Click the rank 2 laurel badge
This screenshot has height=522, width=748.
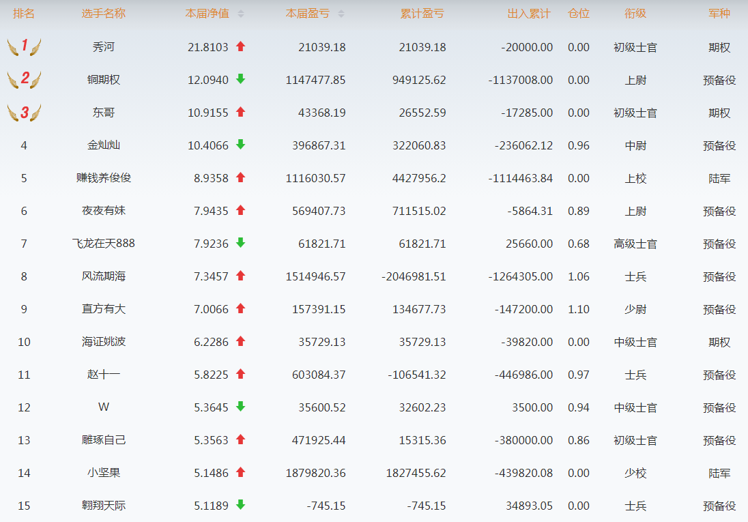[x=25, y=79]
